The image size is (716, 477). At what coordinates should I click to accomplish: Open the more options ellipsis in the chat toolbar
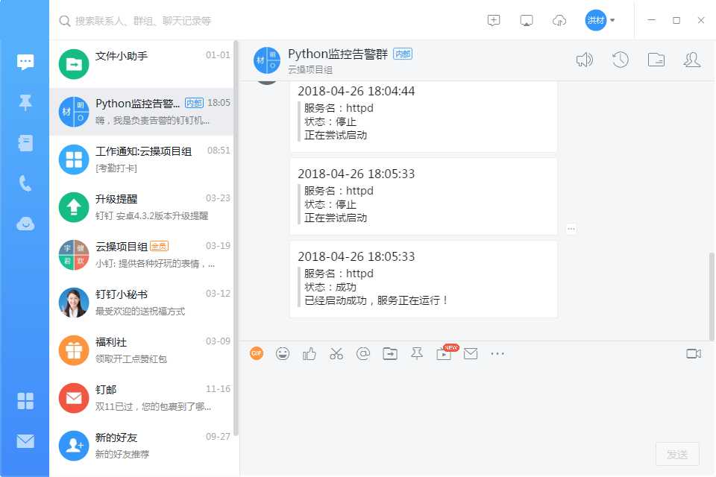[x=497, y=353]
